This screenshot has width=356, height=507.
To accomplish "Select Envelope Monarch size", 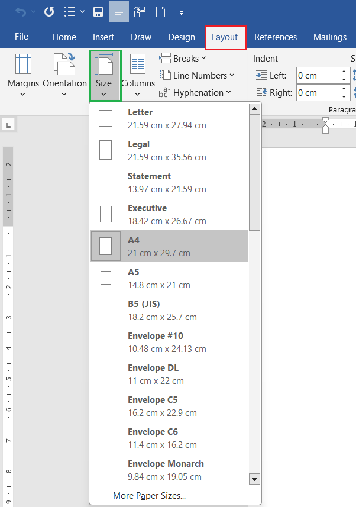I will click(169, 470).
